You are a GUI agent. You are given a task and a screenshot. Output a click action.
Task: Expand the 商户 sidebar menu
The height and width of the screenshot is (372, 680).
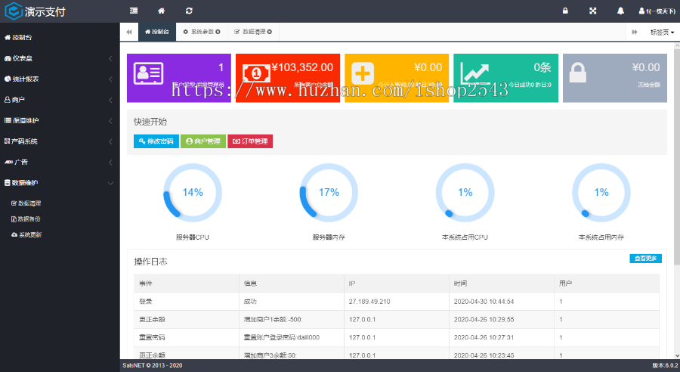pyautogui.click(x=60, y=100)
